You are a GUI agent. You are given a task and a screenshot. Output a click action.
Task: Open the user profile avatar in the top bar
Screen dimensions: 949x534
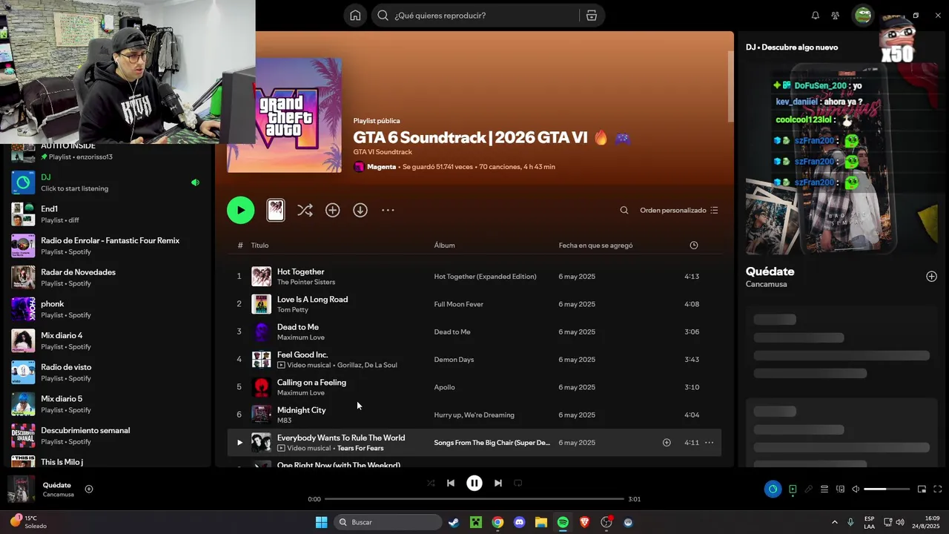coord(863,16)
